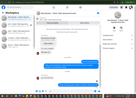Image resolution: width=136 pixels, height=98 pixels.
Task: Attach a file with the photo icon
Action: 40,91
